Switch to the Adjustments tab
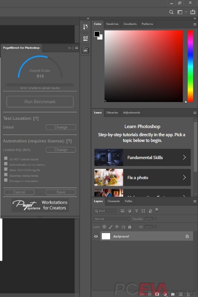Viewport: 198px width, 297px height. [131, 113]
